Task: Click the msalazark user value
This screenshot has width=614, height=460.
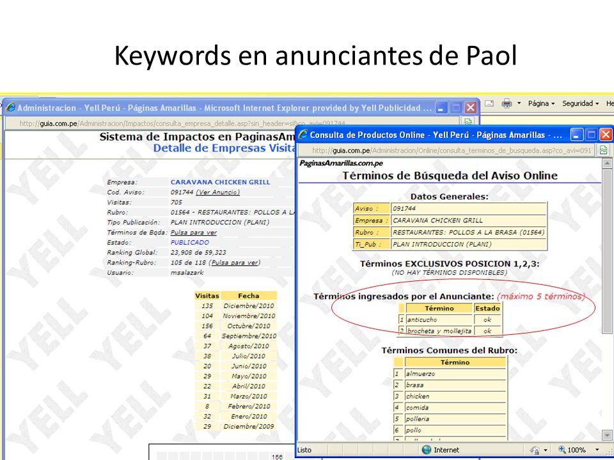Action: 187,273
